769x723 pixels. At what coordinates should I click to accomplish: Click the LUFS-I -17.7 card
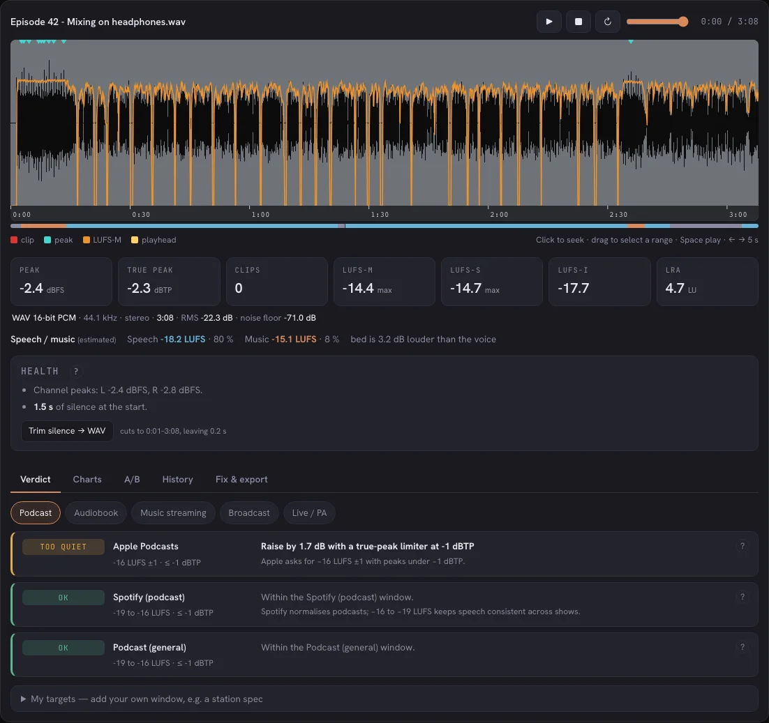point(599,282)
